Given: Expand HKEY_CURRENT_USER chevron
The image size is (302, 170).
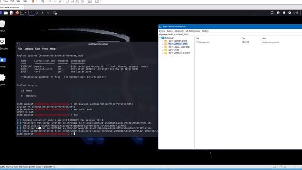Looking at the screenshot, I should click(x=163, y=44).
